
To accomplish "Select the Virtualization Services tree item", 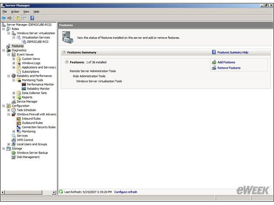I will 36,38.
